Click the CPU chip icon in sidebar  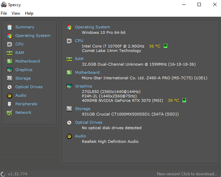pos(10,44)
